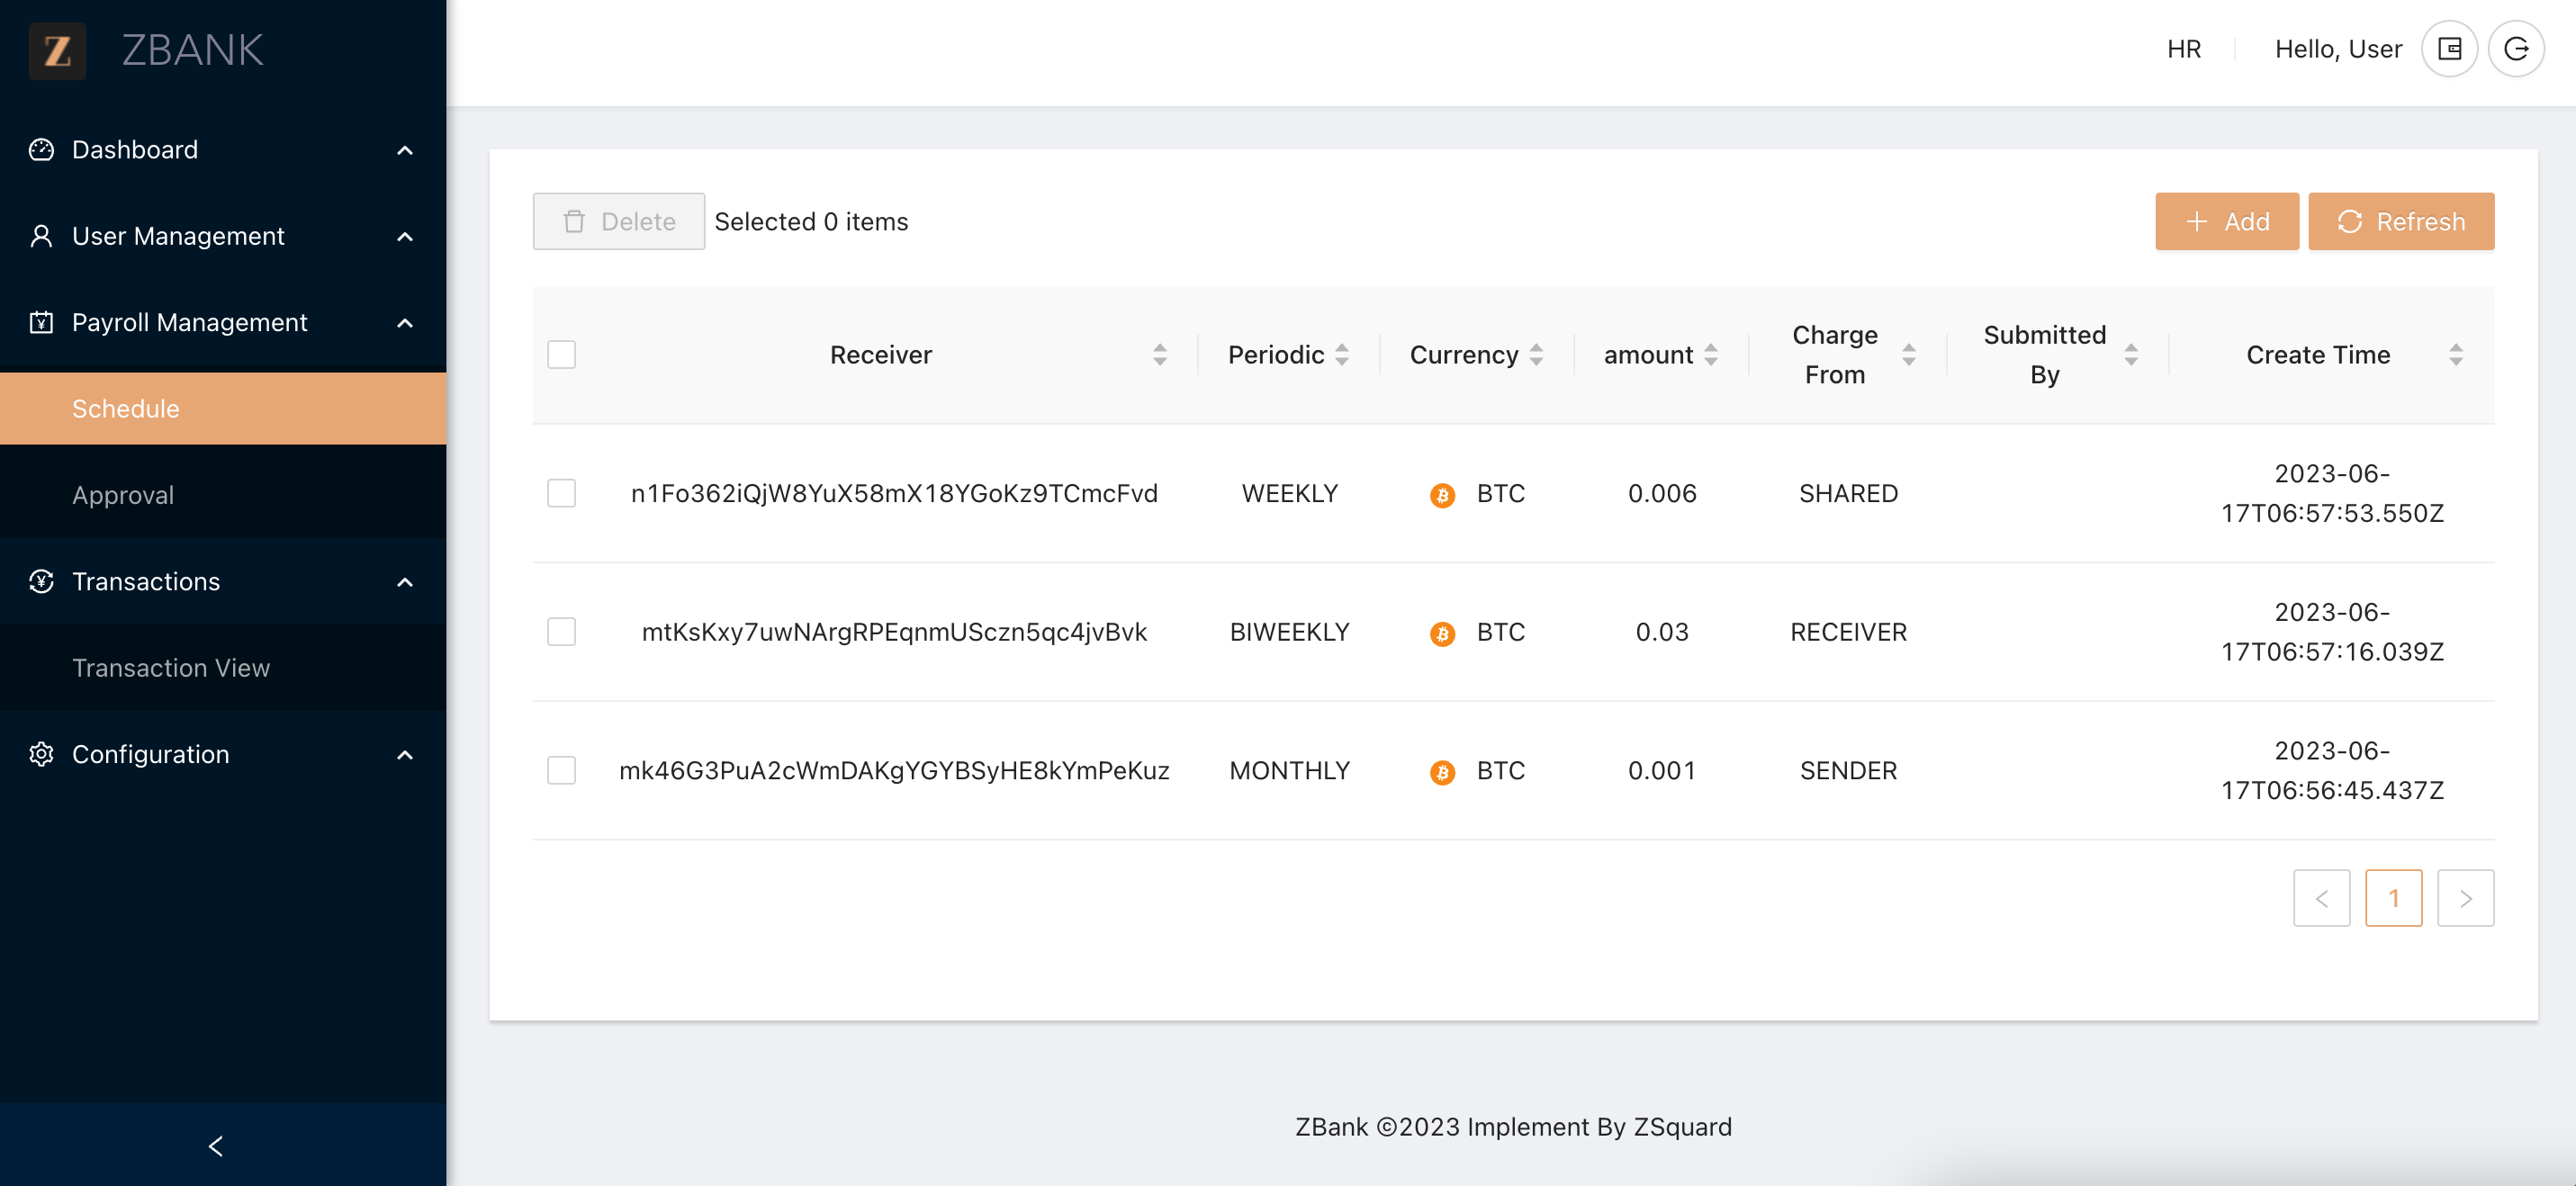Collapse the User Management chevron
Viewport: 2576px width, 1186px height.
click(405, 237)
